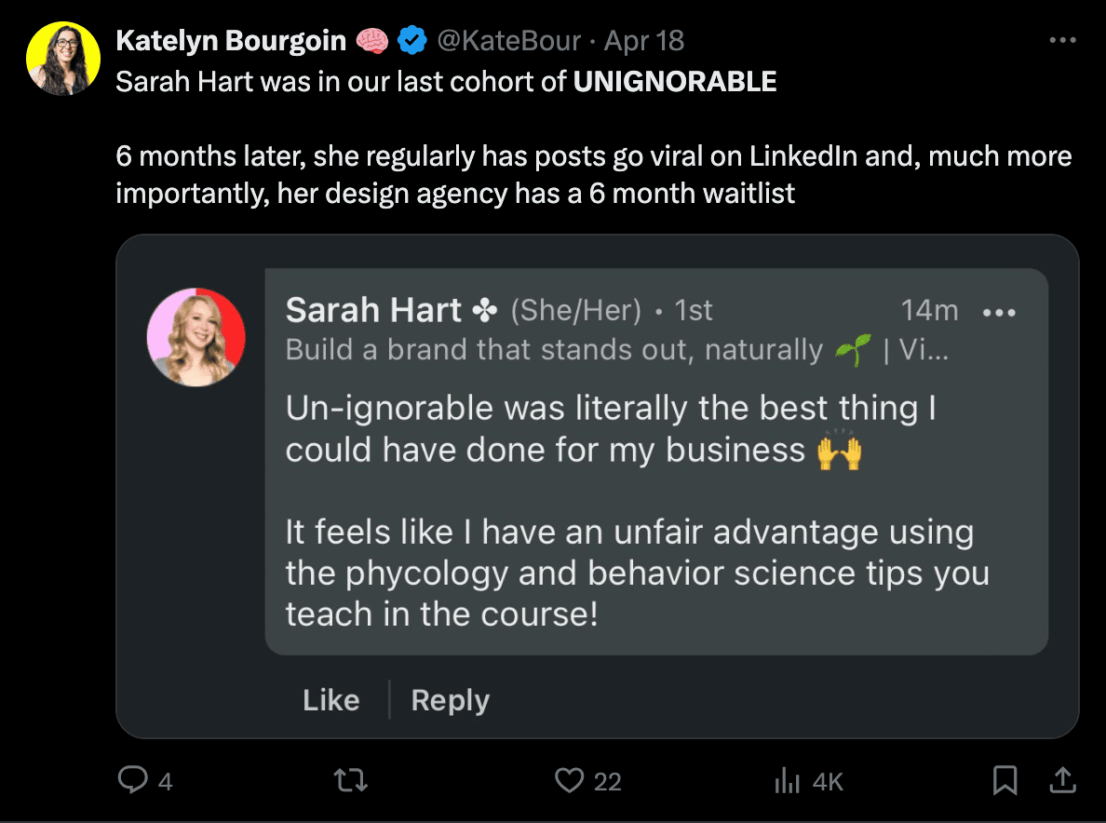Screen dimensions: 1106x823
Task: Click Katelyn Bourgoin's profile picture
Action: tap(63, 59)
